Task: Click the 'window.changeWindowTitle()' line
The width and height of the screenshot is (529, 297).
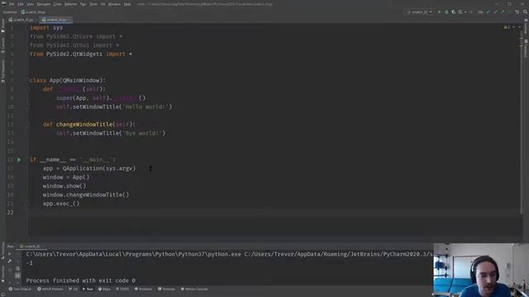Action: point(86,195)
